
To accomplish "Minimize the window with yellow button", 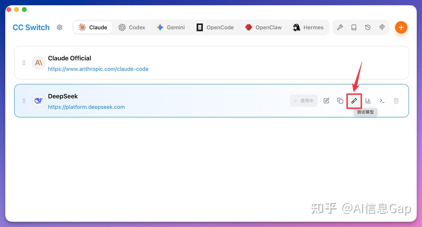I will tap(16, 10).
